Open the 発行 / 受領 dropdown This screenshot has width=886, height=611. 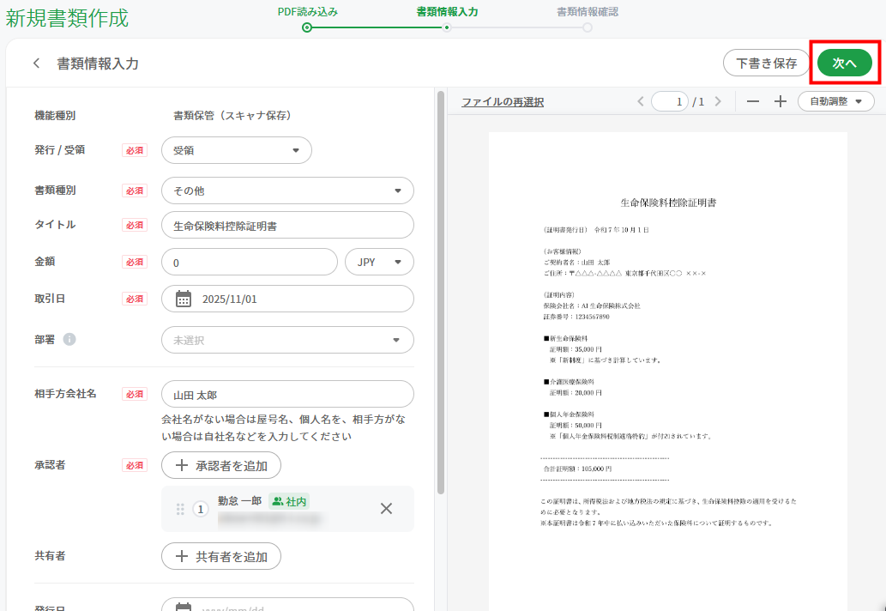[x=236, y=150]
